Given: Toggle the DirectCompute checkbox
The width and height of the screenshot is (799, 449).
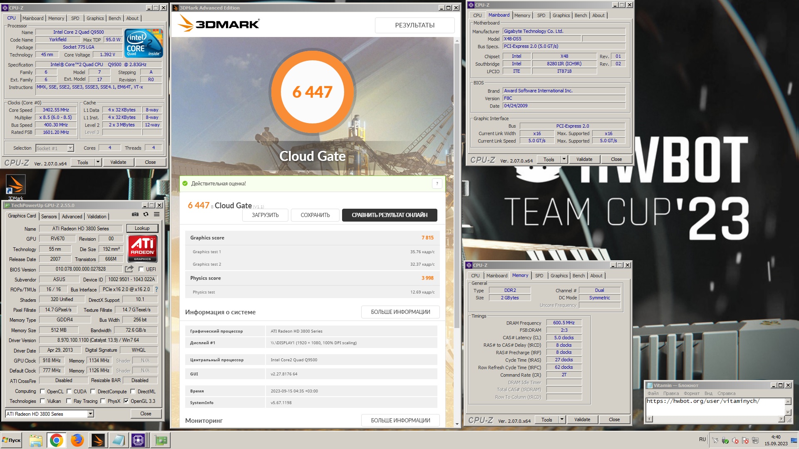Looking at the screenshot, I should [93, 392].
